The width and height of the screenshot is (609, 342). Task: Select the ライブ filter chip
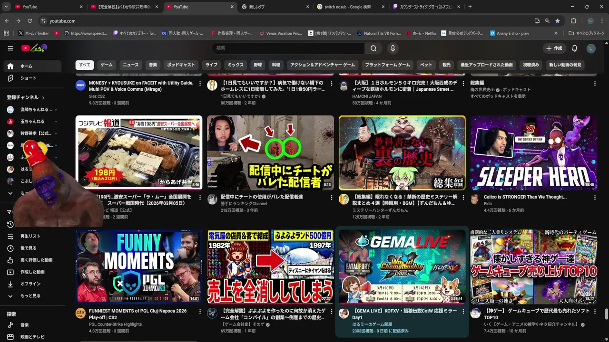(211, 65)
